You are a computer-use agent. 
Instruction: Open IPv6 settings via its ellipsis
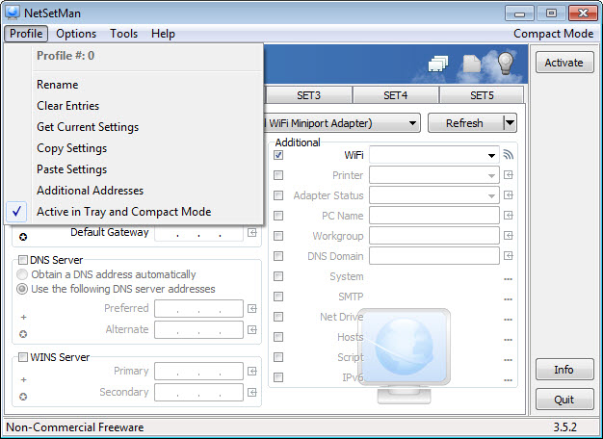click(508, 380)
